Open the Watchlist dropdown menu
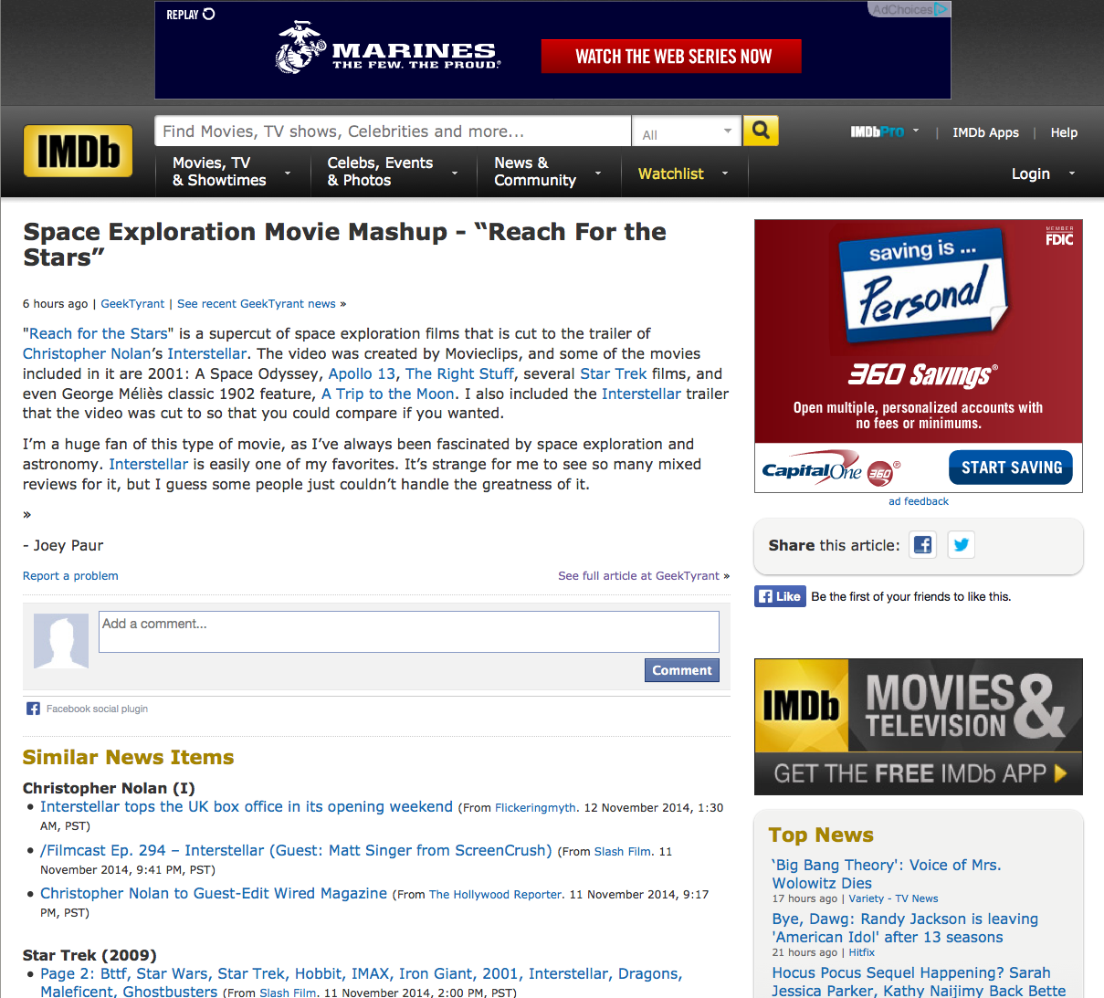 [x=684, y=173]
